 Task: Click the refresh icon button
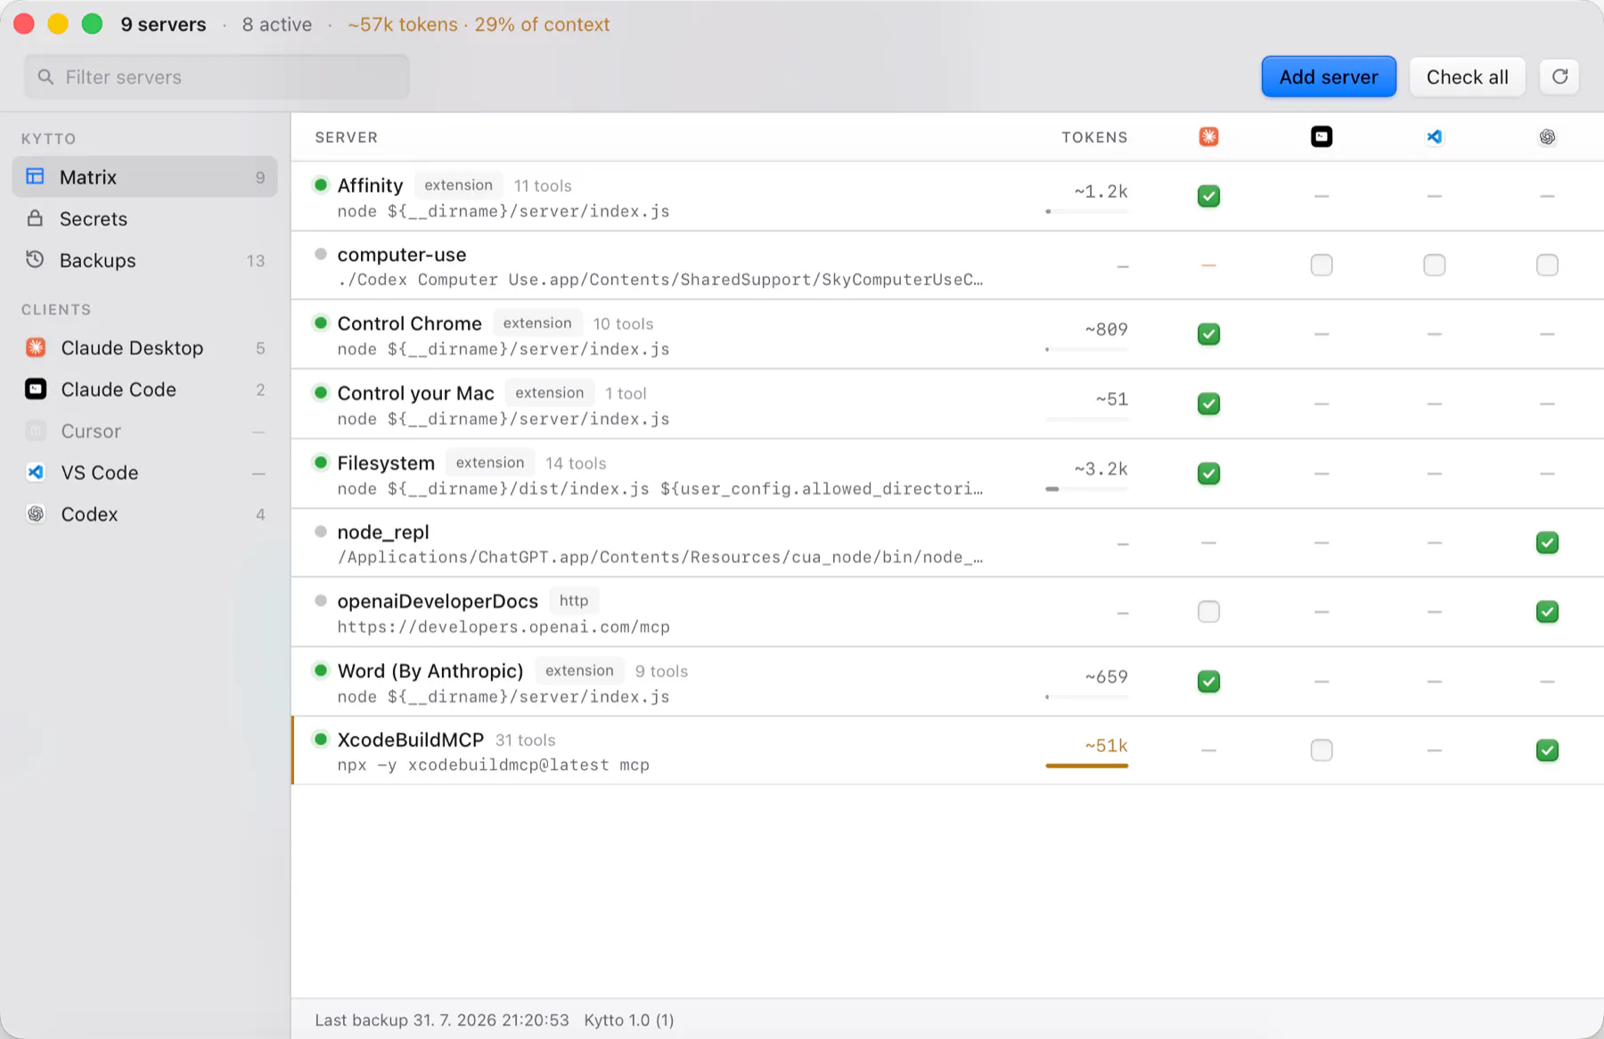pyautogui.click(x=1559, y=77)
